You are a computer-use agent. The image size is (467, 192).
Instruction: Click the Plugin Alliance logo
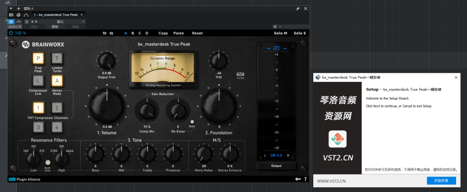(25, 179)
